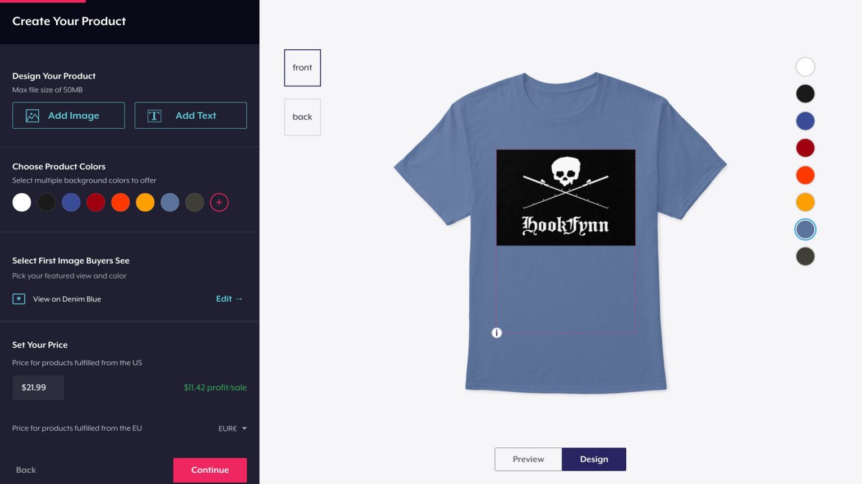
Task: Click the plus icon to add more product colors
Action: [x=219, y=202]
